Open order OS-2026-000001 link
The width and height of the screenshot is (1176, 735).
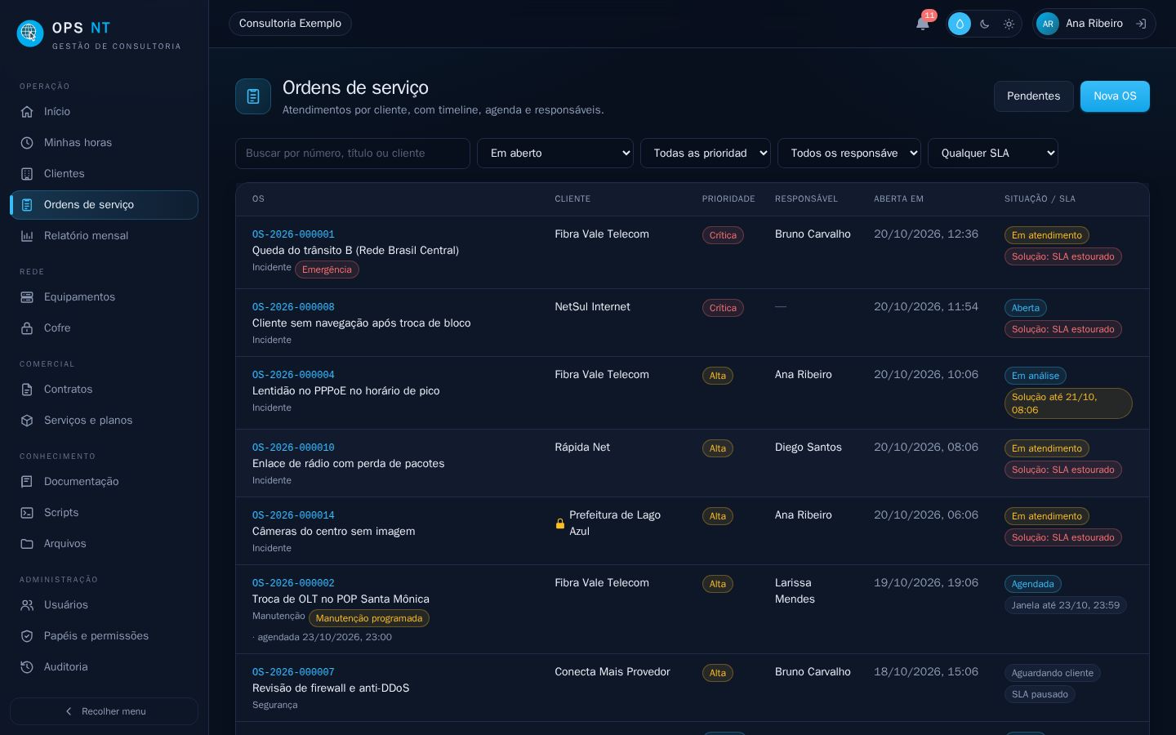tap(293, 234)
